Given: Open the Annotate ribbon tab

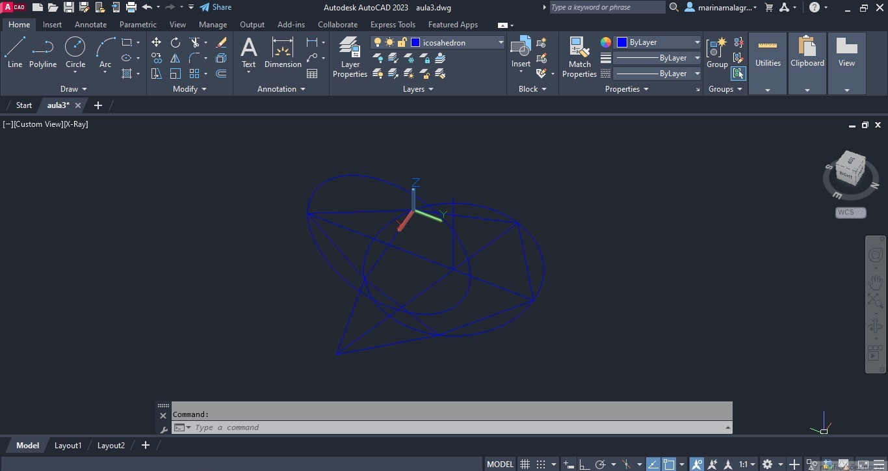Looking at the screenshot, I should (90, 25).
